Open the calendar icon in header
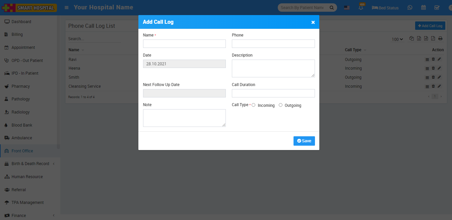Image resolution: width=452 pixels, height=220 pixels. click(x=424, y=8)
